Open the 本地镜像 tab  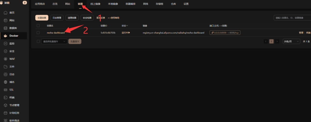tap(113, 4)
